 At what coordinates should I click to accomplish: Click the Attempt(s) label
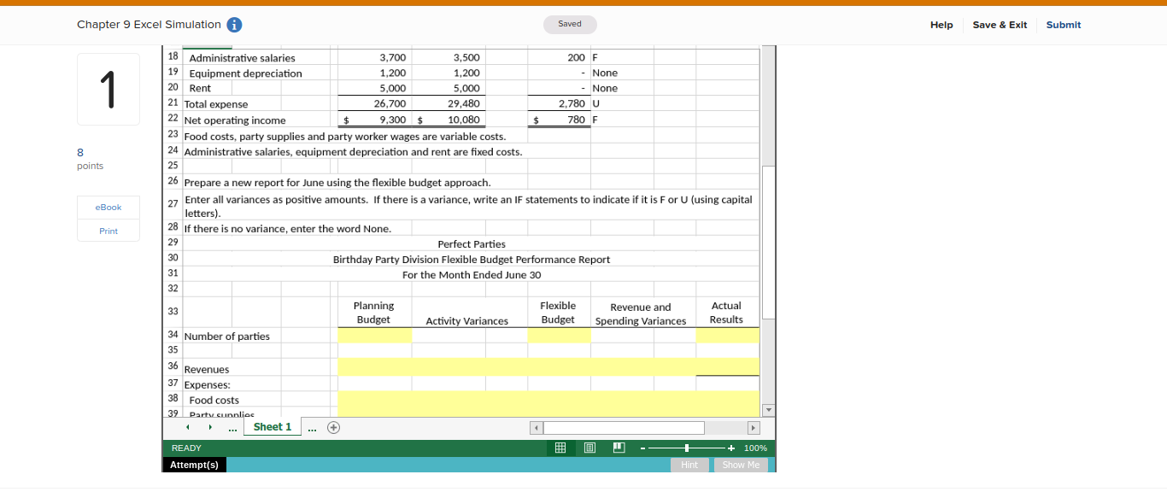coord(194,465)
